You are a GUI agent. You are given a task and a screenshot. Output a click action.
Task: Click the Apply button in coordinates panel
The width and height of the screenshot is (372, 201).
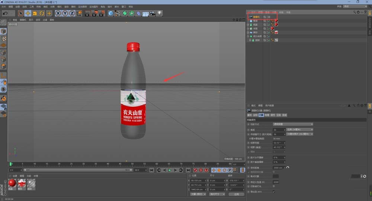[x=236, y=194]
